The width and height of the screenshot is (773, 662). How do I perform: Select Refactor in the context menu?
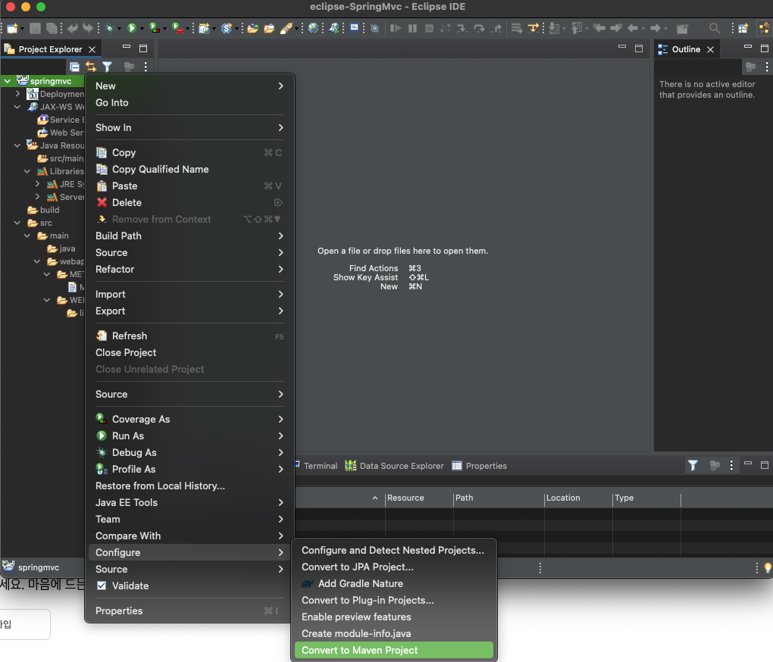[189, 269]
